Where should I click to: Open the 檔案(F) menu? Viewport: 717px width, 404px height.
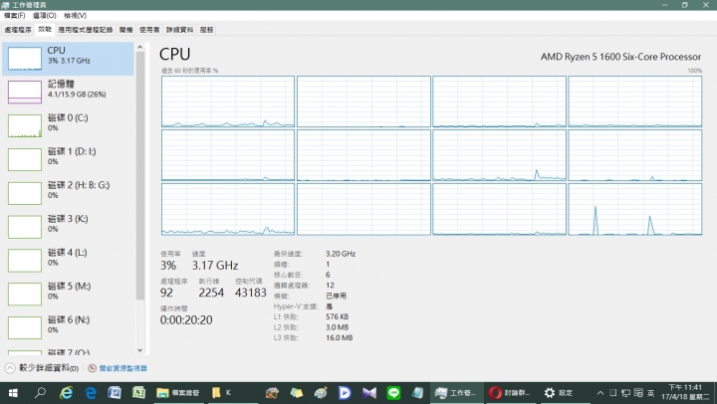[14, 16]
